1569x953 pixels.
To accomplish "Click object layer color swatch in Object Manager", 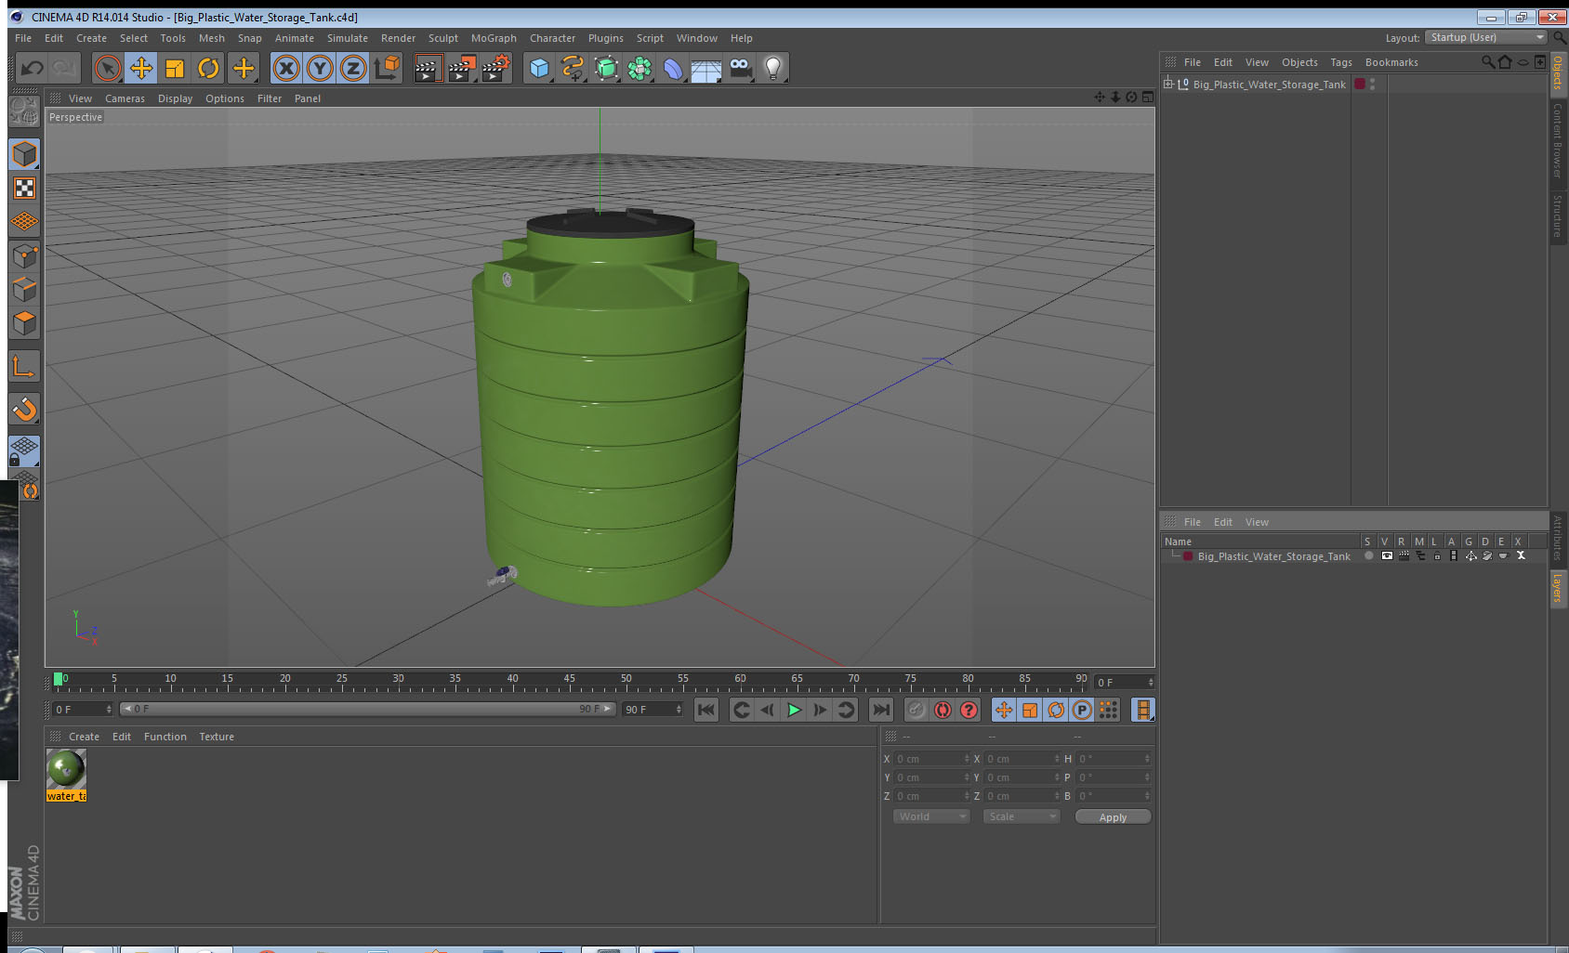I will 1360,84.
